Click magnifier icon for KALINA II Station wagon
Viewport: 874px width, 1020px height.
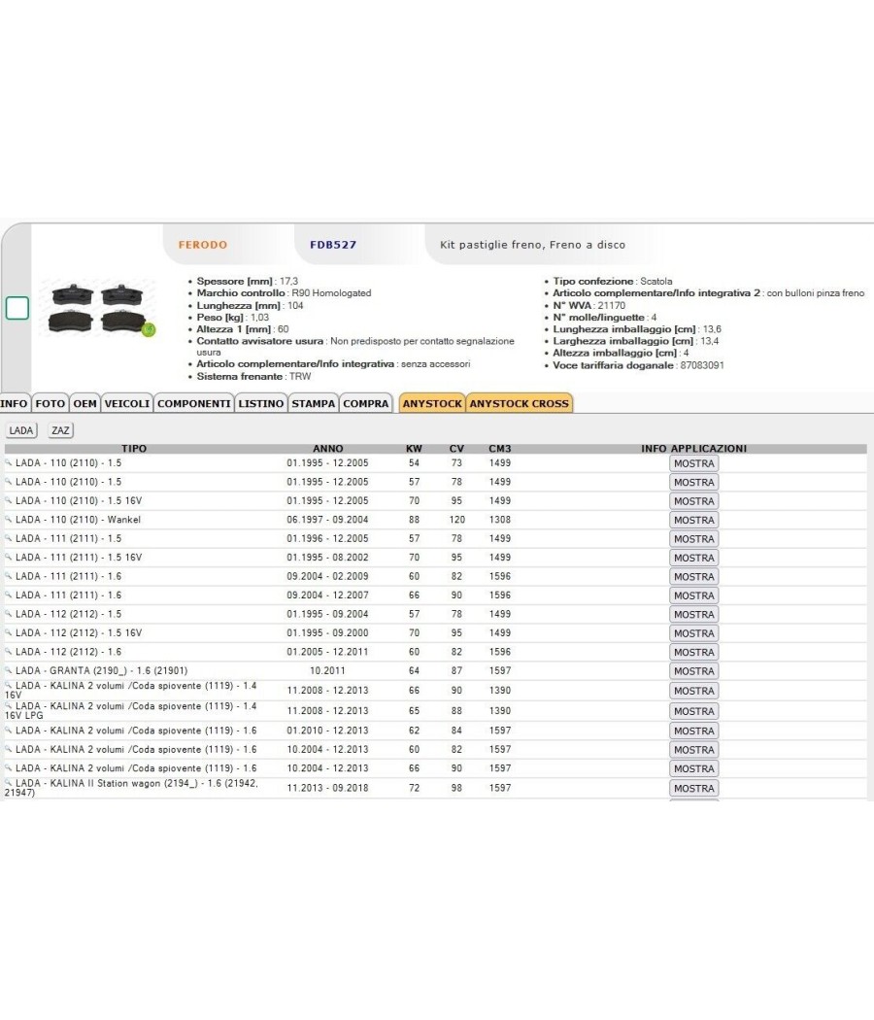[9, 783]
